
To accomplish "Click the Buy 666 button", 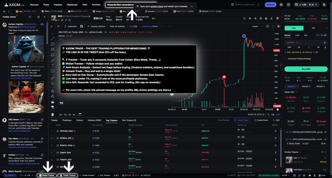I will tap(306, 69).
